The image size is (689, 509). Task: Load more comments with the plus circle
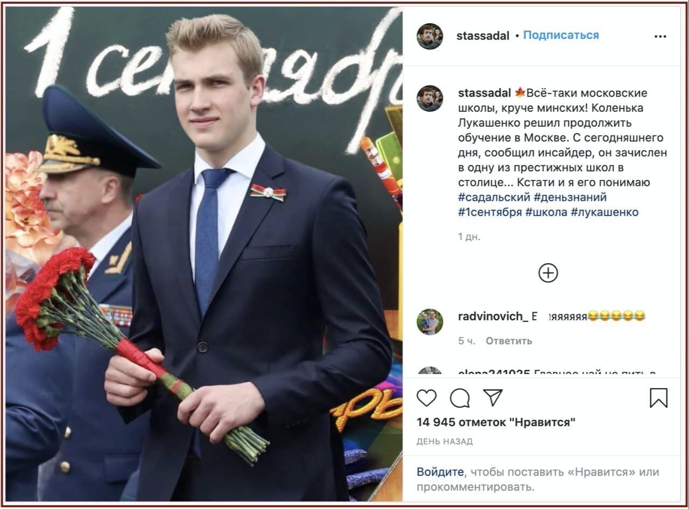[x=548, y=273]
